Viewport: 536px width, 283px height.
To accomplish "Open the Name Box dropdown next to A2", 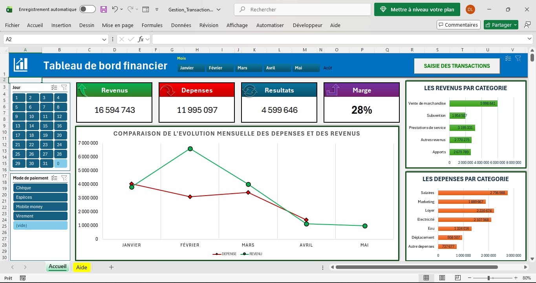I will point(104,39).
